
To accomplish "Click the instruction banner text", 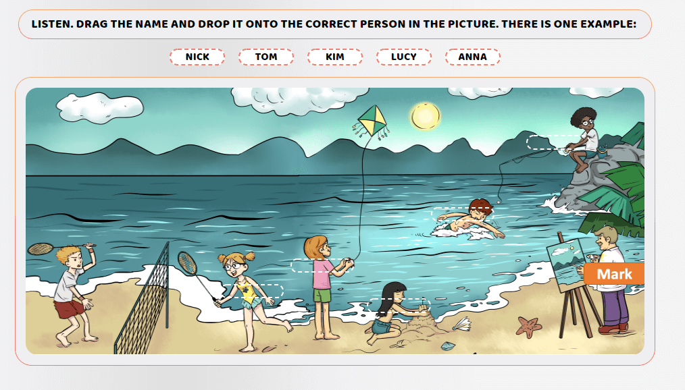I will point(334,24).
